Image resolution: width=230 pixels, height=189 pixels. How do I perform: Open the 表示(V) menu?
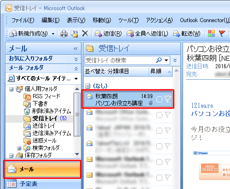[76, 20]
